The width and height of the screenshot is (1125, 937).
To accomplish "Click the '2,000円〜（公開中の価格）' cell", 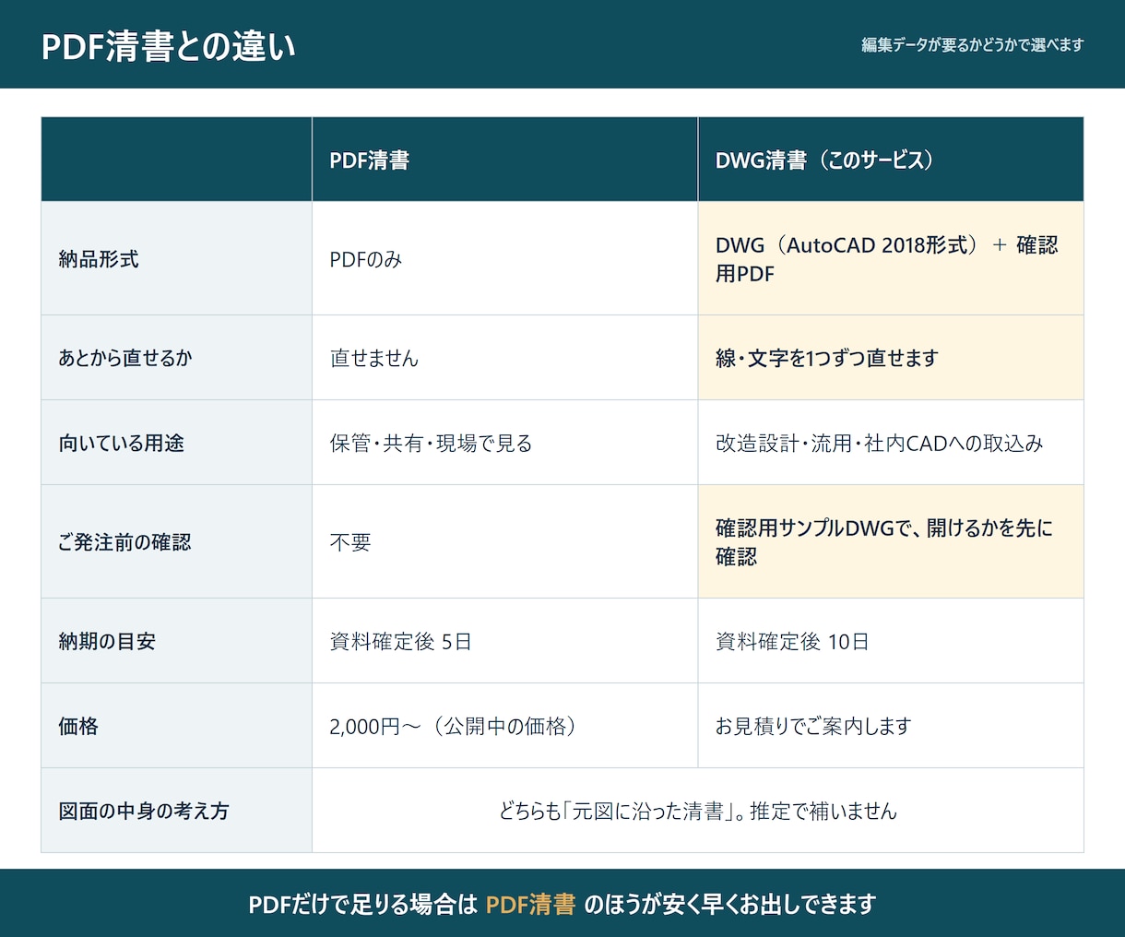I will (504, 726).
